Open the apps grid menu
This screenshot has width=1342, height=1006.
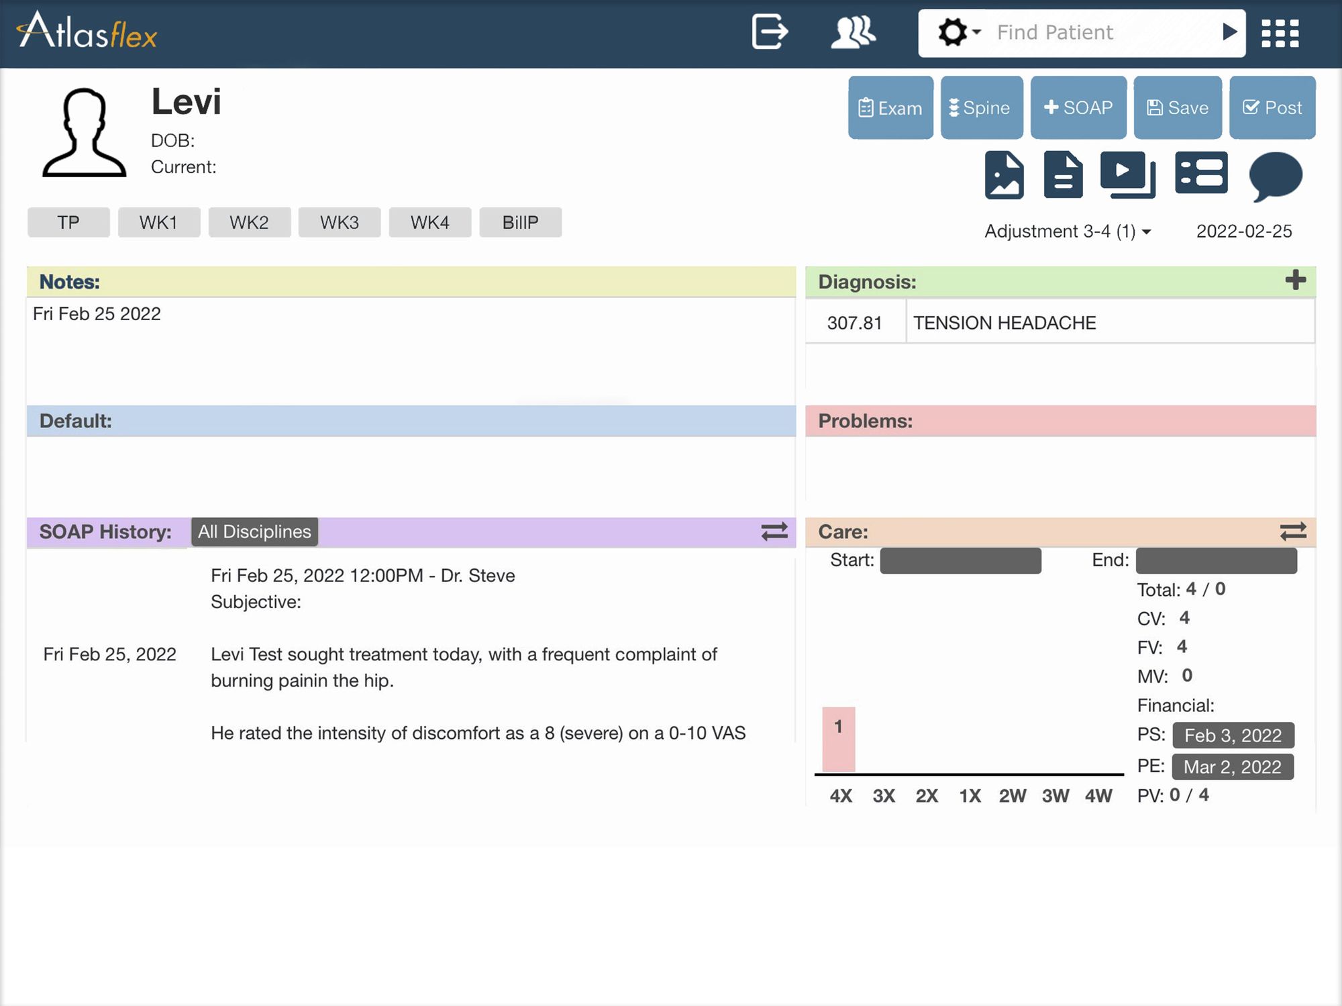(x=1280, y=32)
